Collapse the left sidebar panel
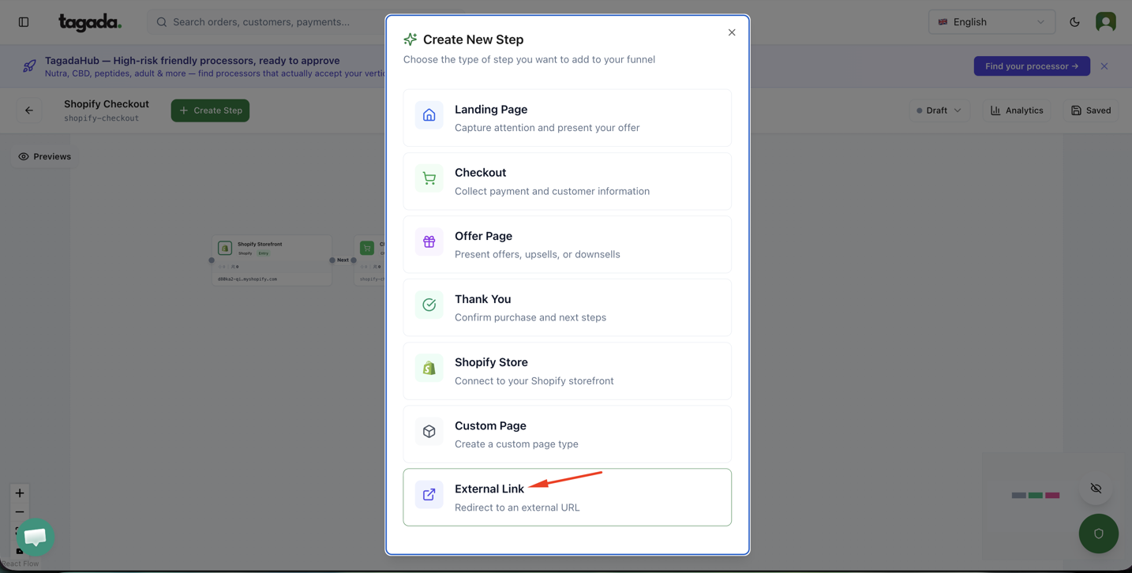This screenshot has width=1132, height=573. [x=24, y=22]
